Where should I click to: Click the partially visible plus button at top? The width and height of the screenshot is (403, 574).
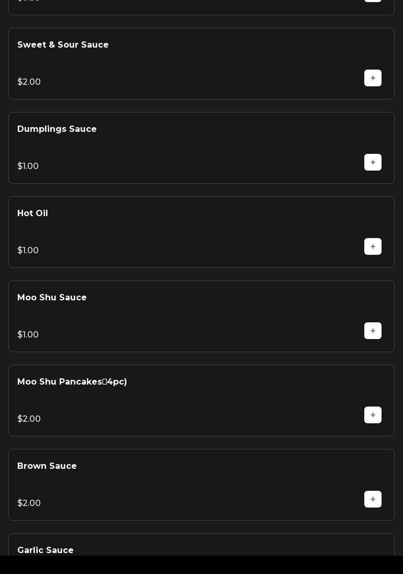(373, 1)
